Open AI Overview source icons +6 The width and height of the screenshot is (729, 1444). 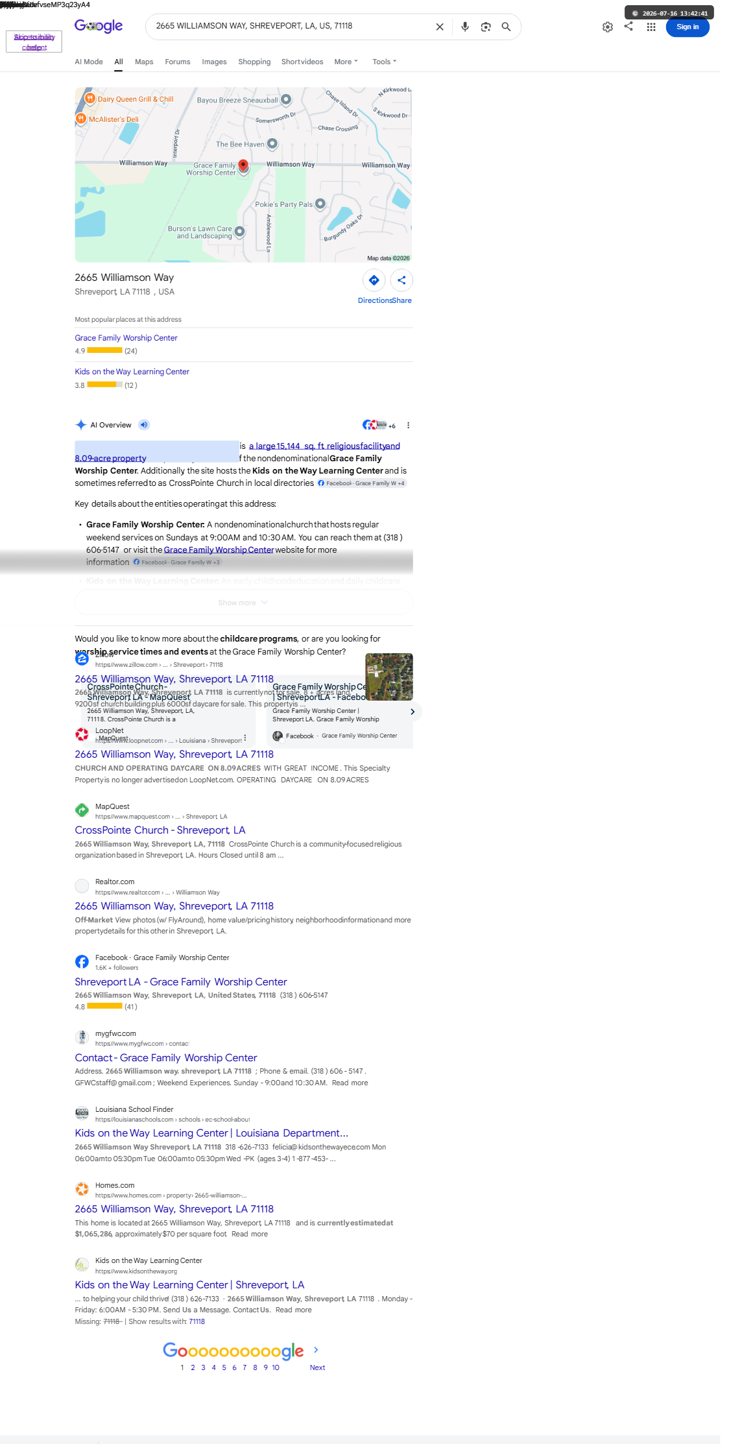(x=379, y=426)
